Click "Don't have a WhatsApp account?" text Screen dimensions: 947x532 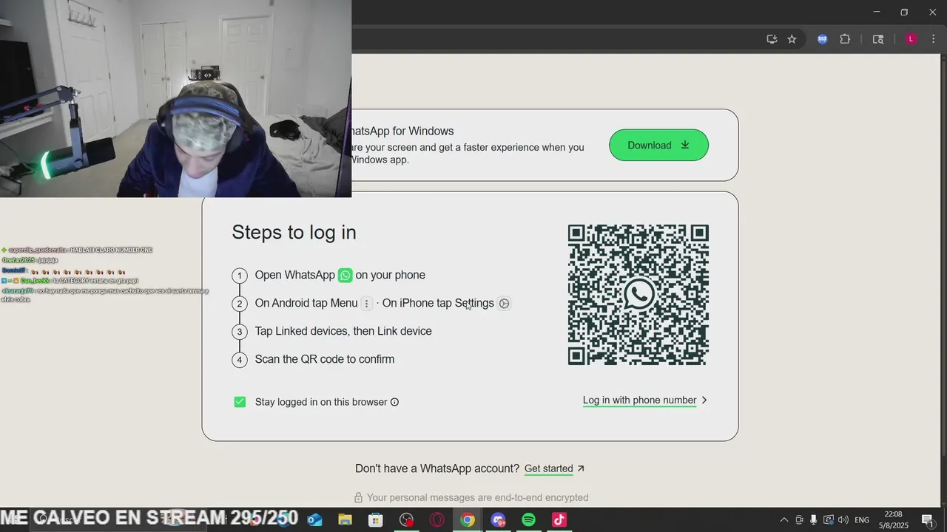[x=437, y=468]
